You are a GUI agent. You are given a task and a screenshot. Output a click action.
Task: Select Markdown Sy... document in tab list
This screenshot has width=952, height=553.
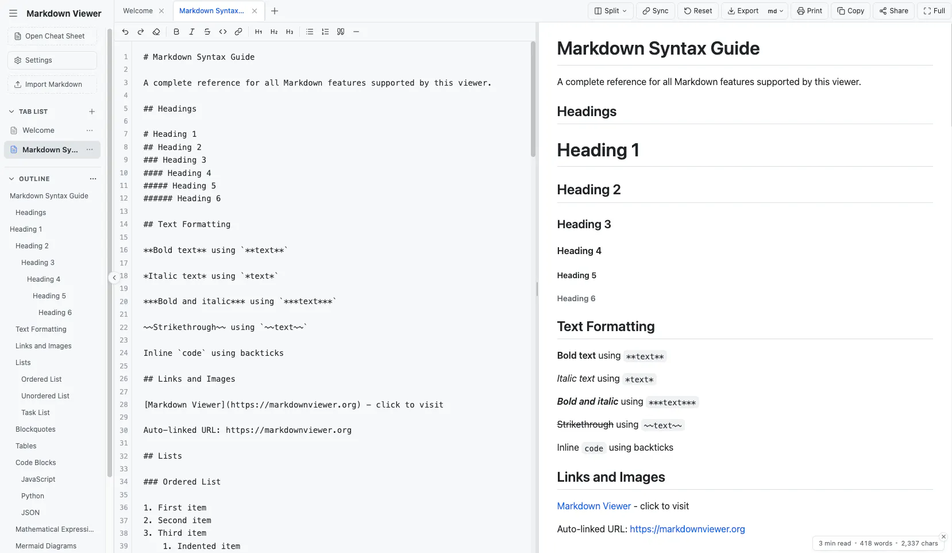point(52,149)
